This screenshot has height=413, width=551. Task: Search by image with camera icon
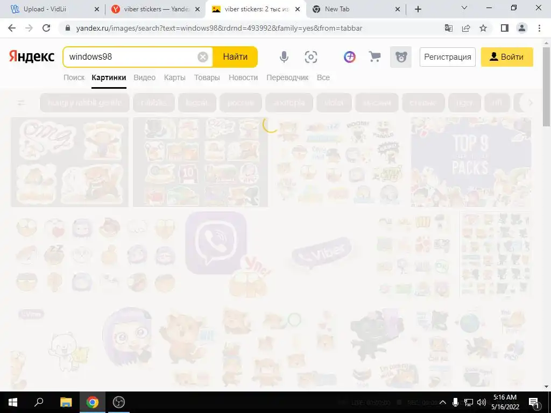click(311, 57)
